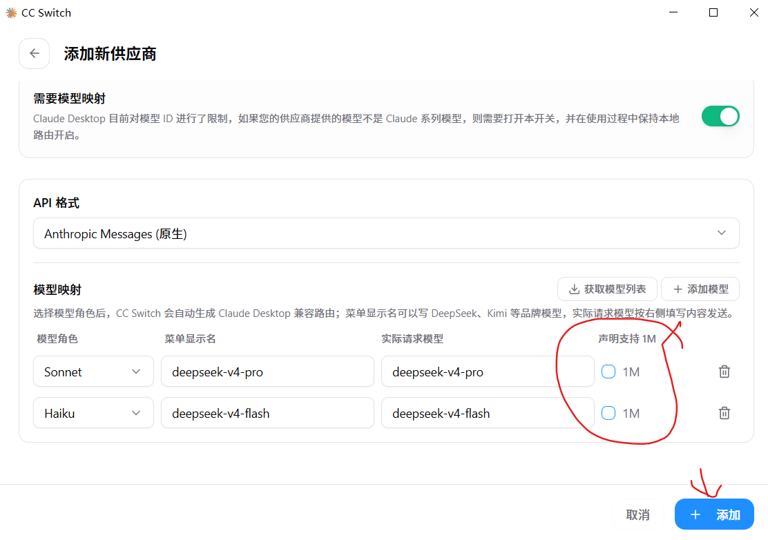This screenshot has width=768, height=540.
Task: Edit the deepseek-v4-pro actual request model field
Action: tap(488, 372)
